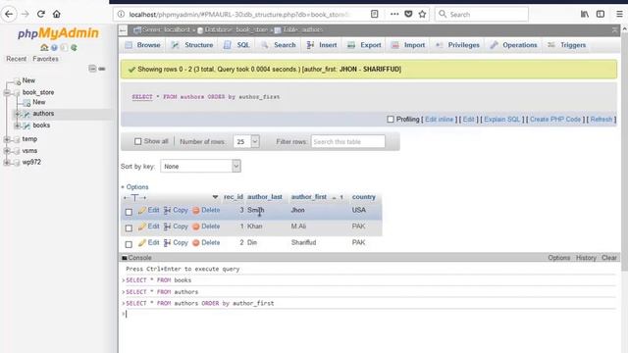The image size is (628, 353).
Task: Go to the Insert tab
Action: 322,45
